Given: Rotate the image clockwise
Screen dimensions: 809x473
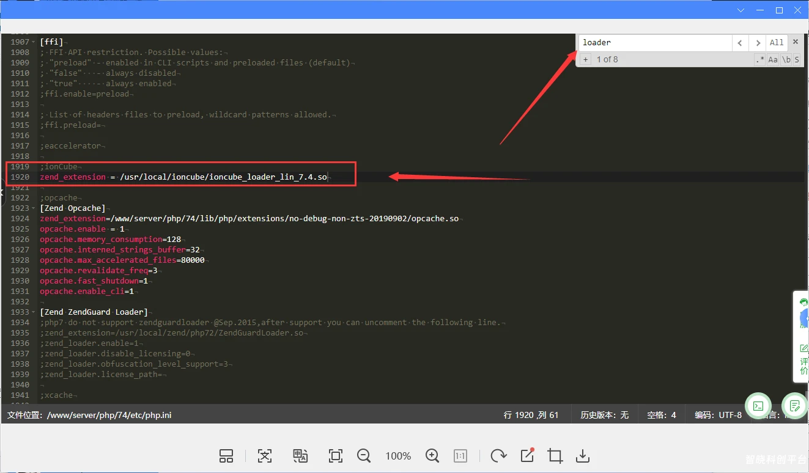Looking at the screenshot, I should pos(498,456).
